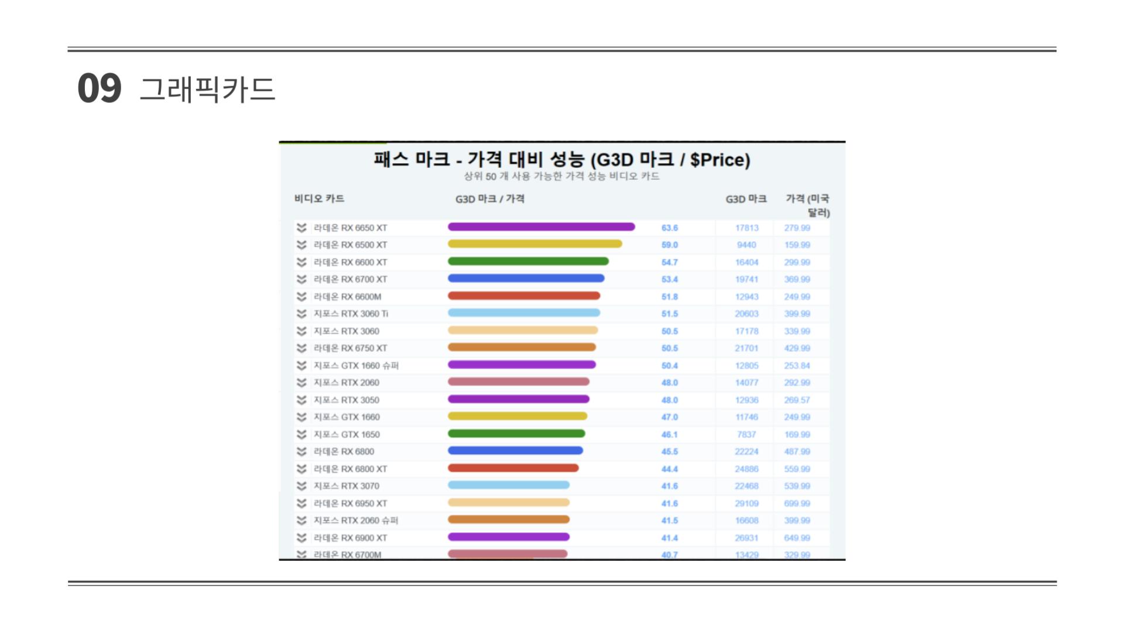Open the 라데온 RX 6700M card link

347,555
